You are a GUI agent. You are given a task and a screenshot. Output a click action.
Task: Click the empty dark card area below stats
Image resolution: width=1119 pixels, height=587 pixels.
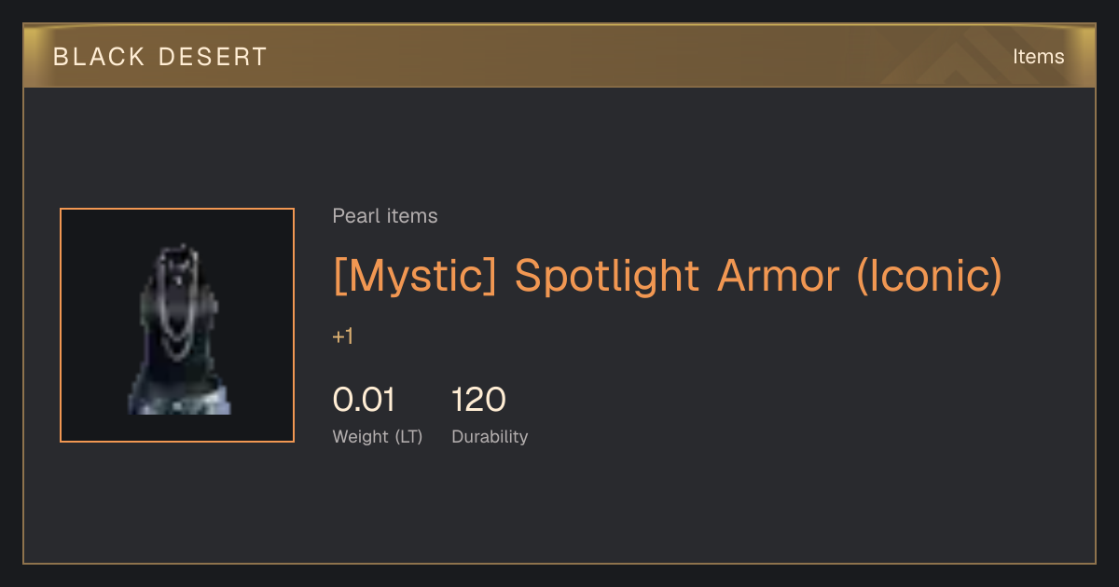click(x=559, y=508)
